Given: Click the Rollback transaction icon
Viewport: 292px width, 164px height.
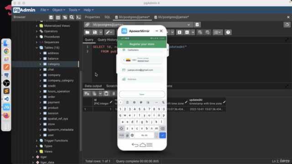Looking at the screenshot, I should (x=208, y=32).
